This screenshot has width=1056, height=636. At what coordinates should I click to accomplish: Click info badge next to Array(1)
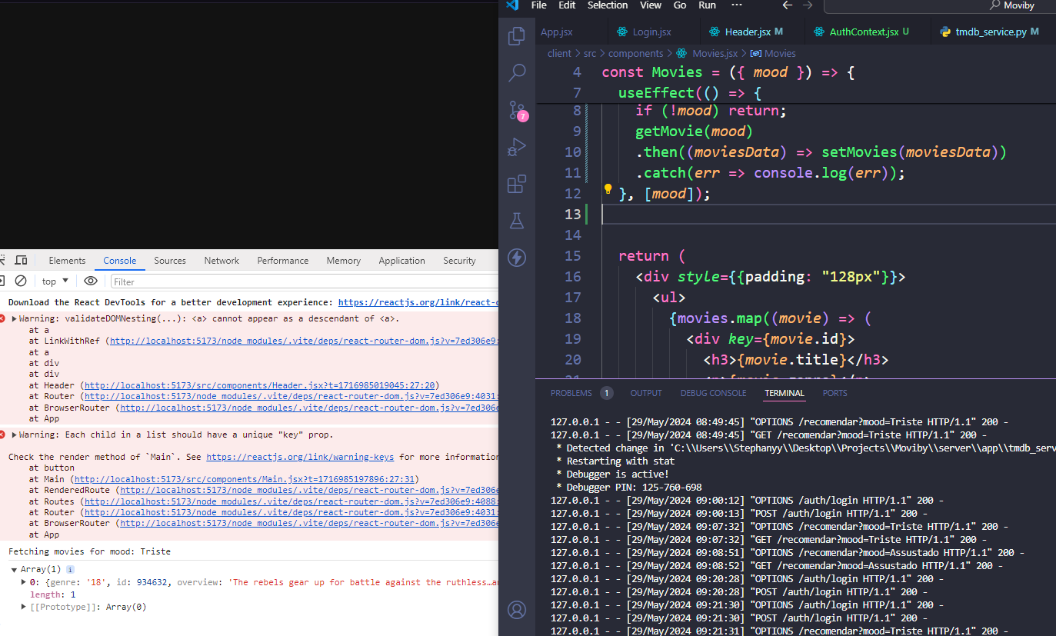coord(71,570)
